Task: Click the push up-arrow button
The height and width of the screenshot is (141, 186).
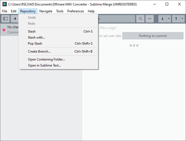Action: (x=176, y=19)
